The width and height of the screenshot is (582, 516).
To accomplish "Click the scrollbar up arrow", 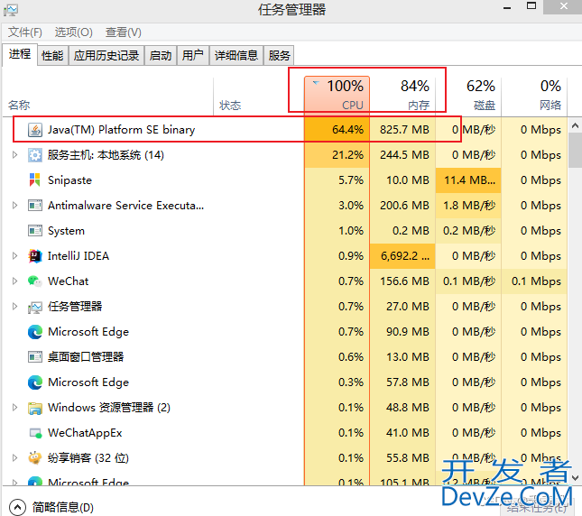I will click(575, 125).
